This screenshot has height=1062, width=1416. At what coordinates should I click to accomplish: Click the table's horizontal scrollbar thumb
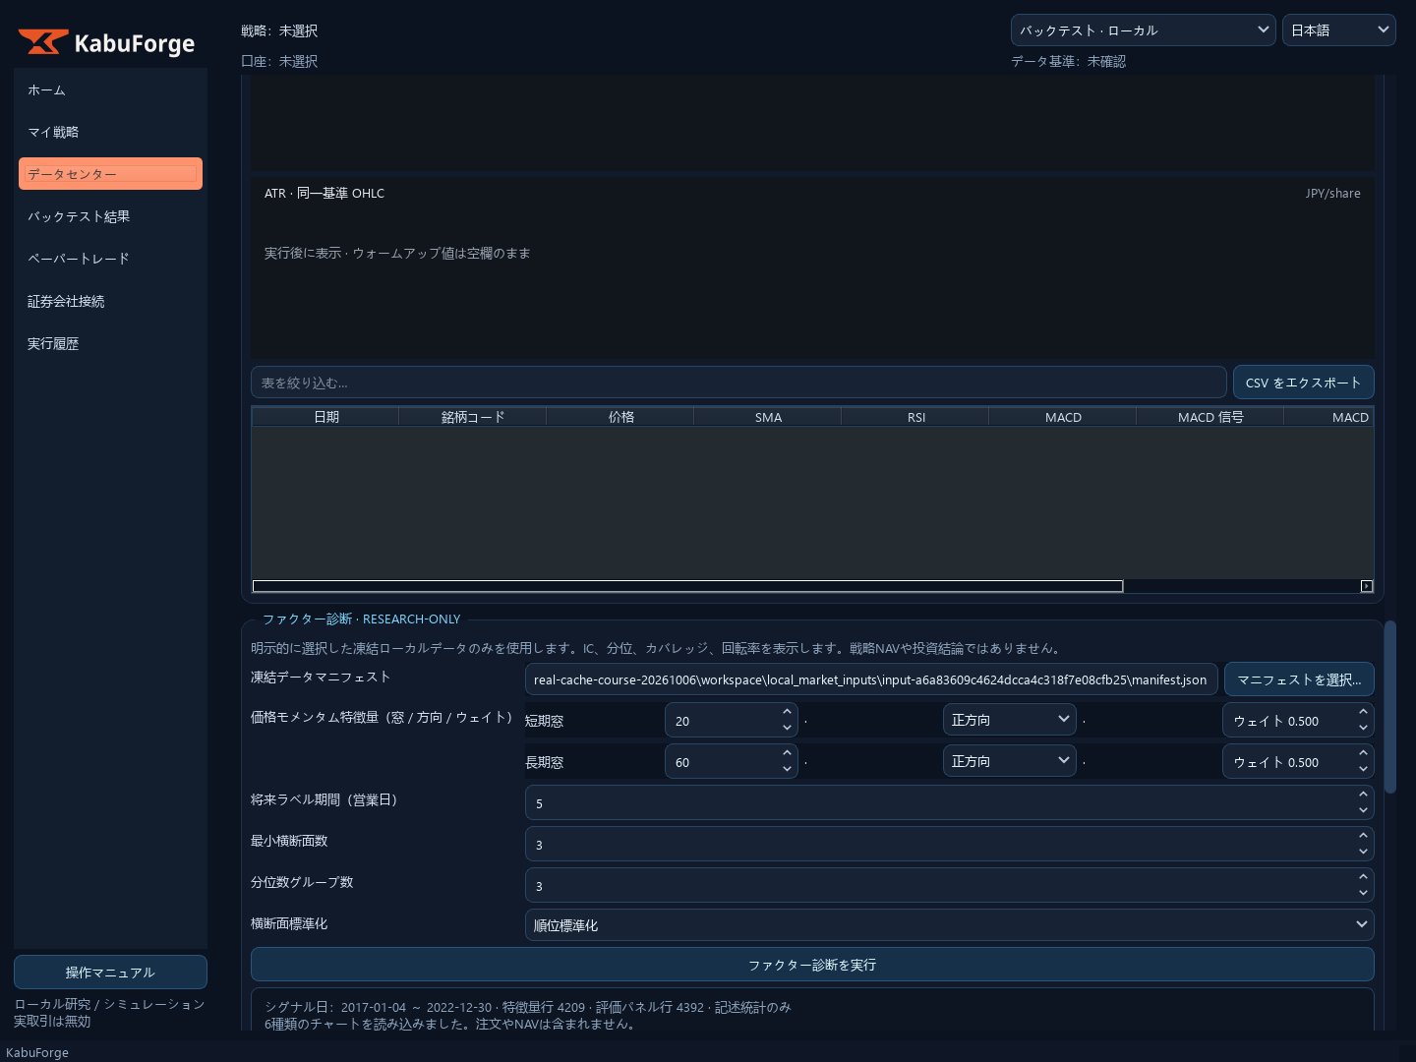687,586
